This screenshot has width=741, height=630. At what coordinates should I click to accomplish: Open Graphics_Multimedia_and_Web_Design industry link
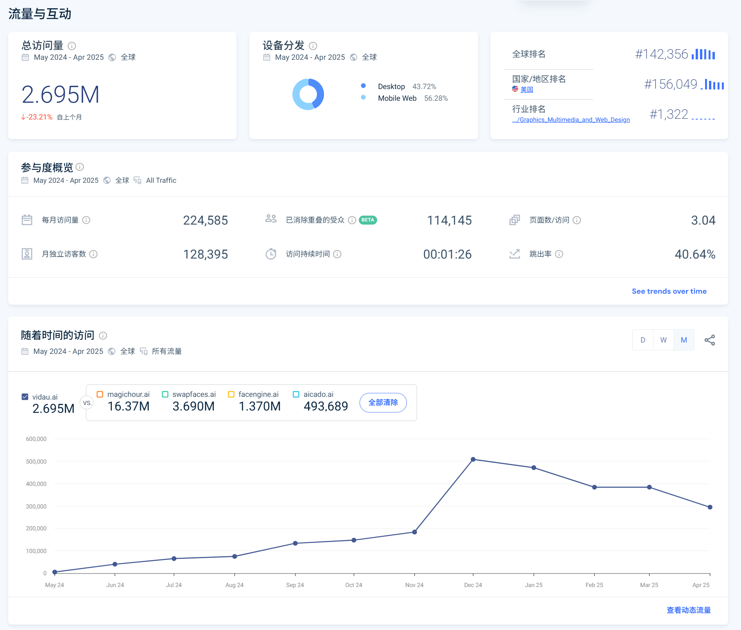point(571,120)
